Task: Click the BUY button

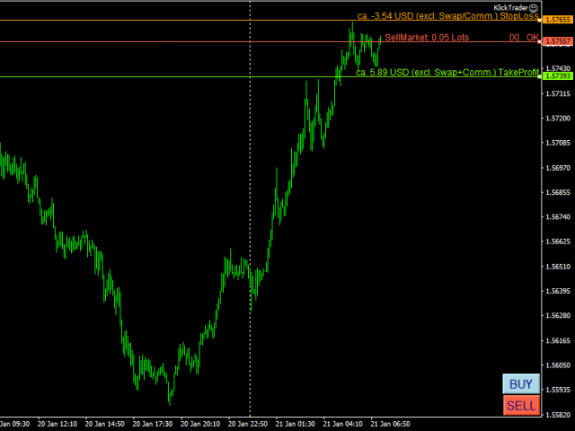Action: pyautogui.click(x=521, y=383)
